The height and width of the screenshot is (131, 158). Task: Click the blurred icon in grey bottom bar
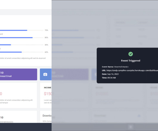click(131, 127)
